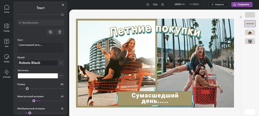Select the second layer thumbnail
The height and width of the screenshot is (116, 259).
pyautogui.click(x=250, y=24)
